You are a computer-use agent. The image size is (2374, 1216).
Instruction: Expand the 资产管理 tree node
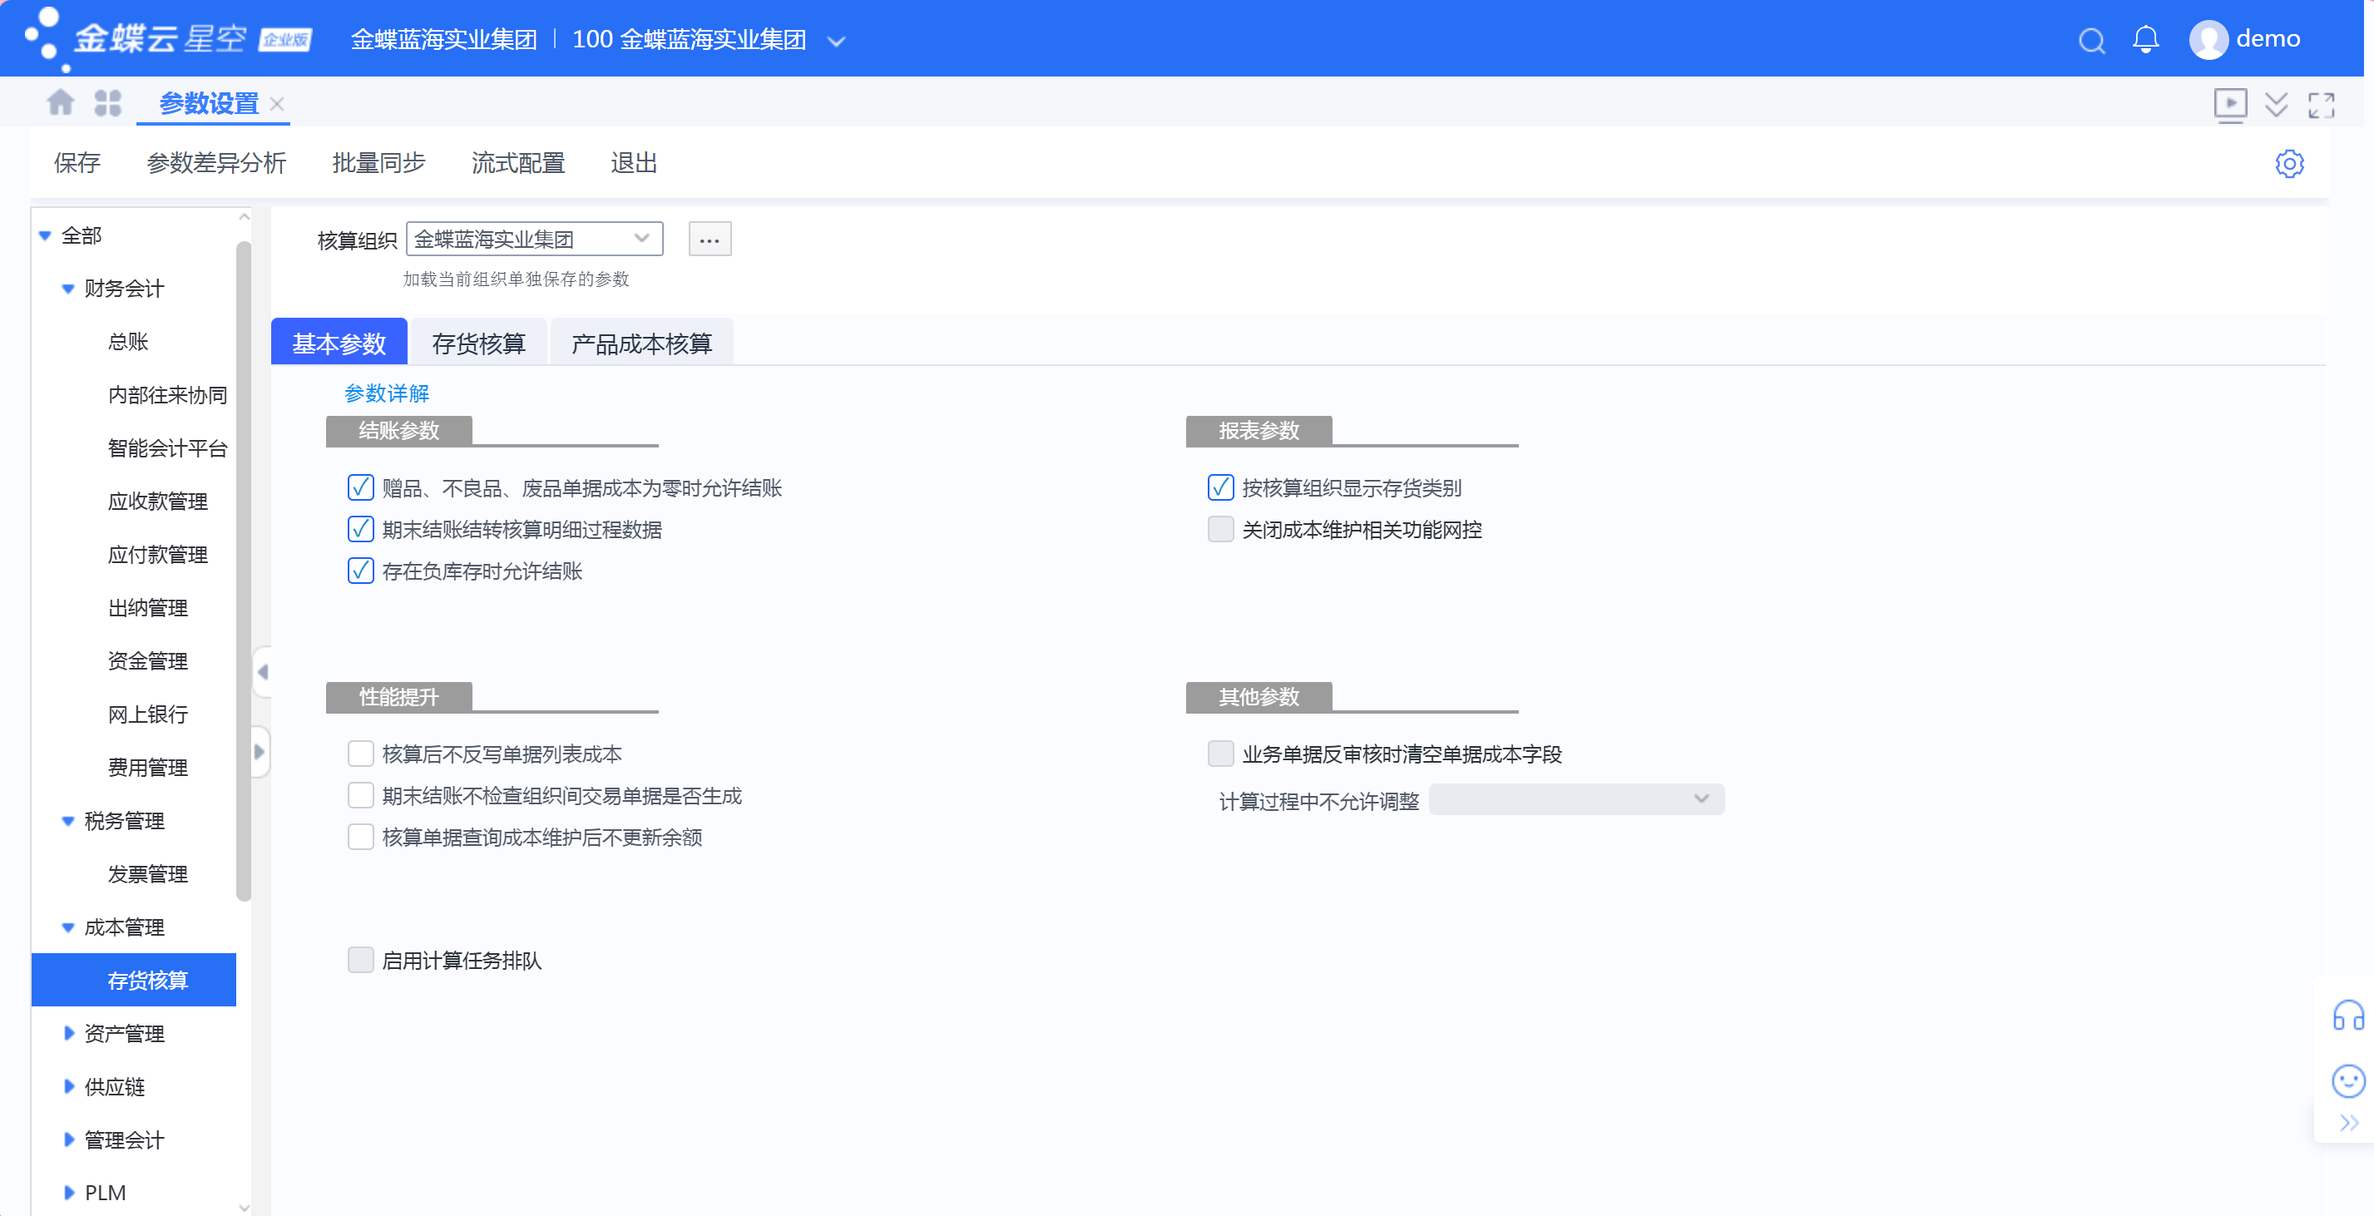click(68, 1034)
